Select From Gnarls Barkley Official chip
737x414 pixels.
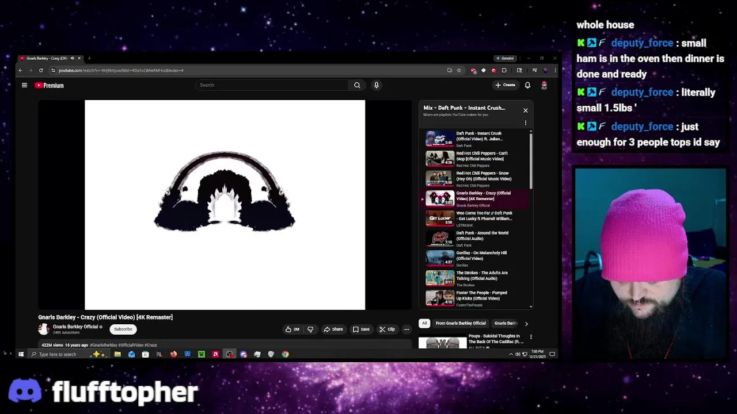pyautogui.click(x=461, y=323)
